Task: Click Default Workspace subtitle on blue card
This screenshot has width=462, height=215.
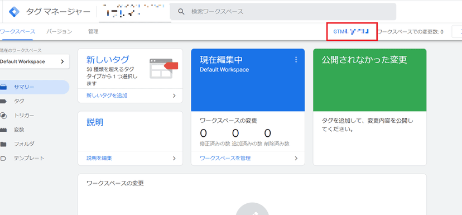Action: click(224, 70)
